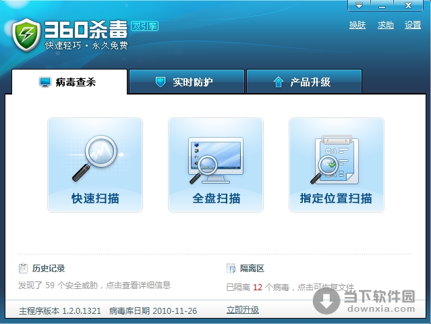
Task: Start 指定位置扫描 custom scan
Action: coord(337,165)
